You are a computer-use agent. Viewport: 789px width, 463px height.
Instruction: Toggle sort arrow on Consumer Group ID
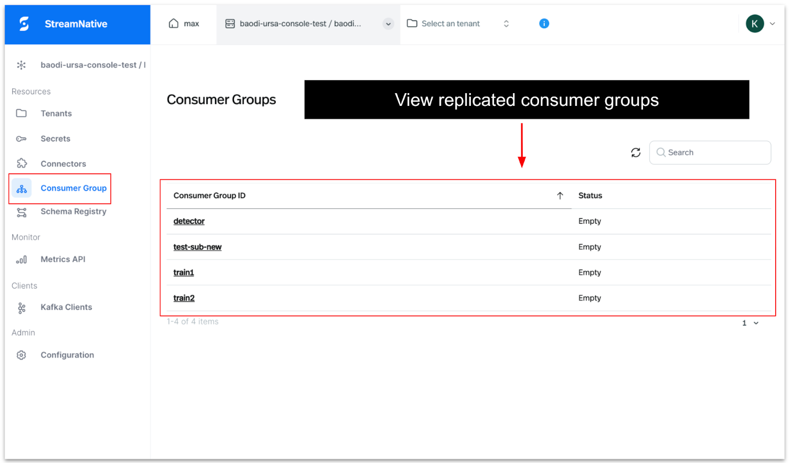tap(560, 196)
